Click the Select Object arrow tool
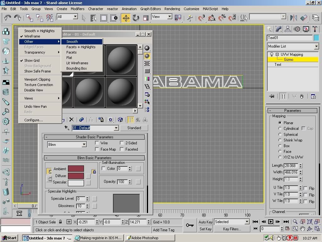 point(84,18)
